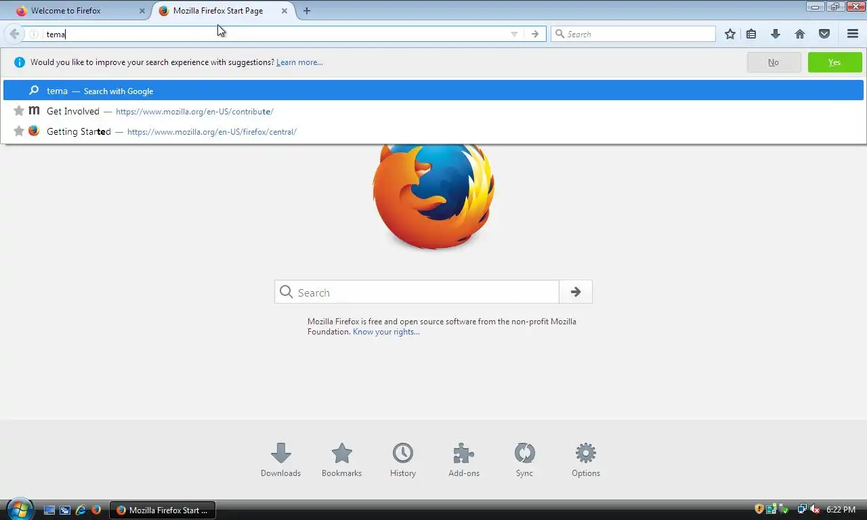Open the Downloads arrow in toolbar
The image size is (867, 520).
776,34
